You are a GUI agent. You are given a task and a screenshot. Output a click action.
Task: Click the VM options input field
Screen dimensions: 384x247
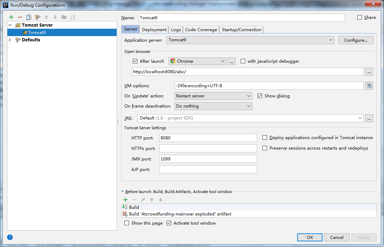click(x=269, y=86)
